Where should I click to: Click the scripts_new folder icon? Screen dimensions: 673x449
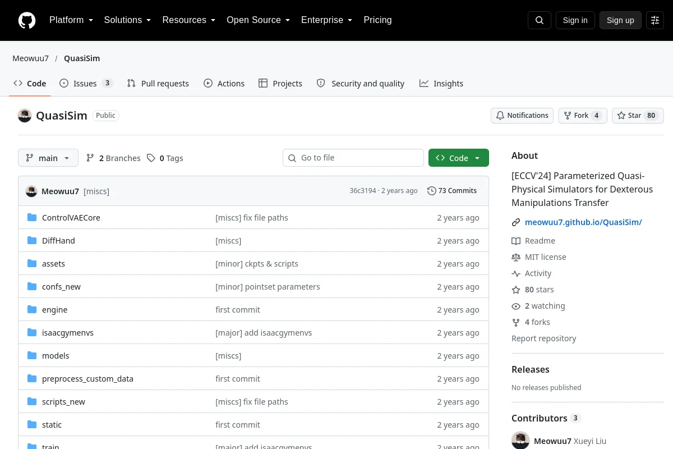click(x=32, y=402)
